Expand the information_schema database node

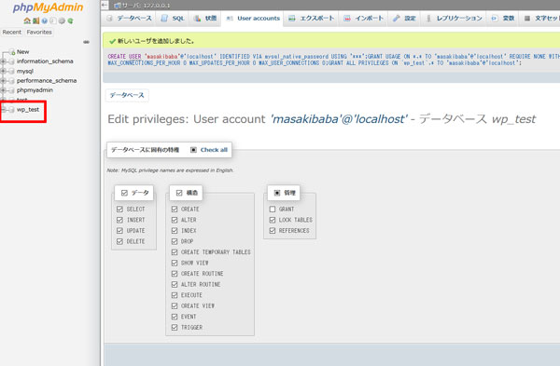tap(3, 61)
